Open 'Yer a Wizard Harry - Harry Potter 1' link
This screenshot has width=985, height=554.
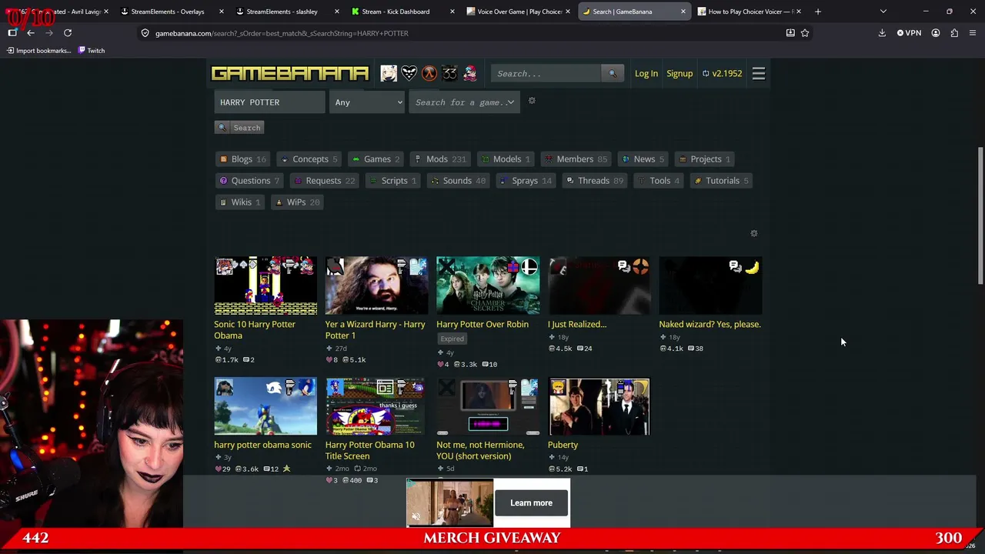point(375,329)
